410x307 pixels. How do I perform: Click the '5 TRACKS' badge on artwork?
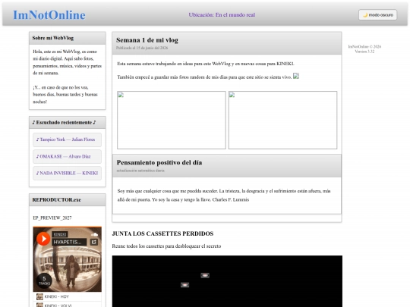pos(44,280)
